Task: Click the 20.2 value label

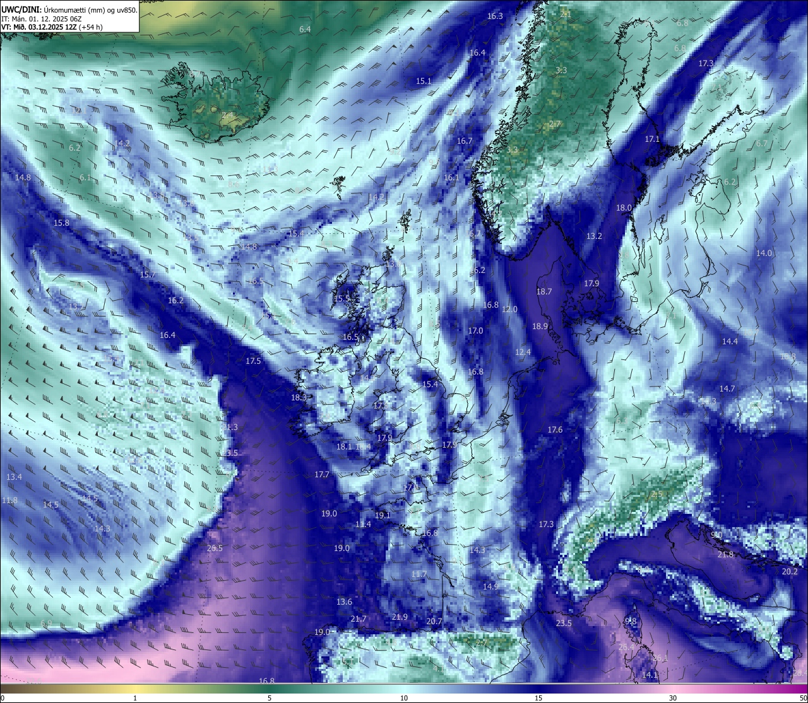Action: coord(790,572)
